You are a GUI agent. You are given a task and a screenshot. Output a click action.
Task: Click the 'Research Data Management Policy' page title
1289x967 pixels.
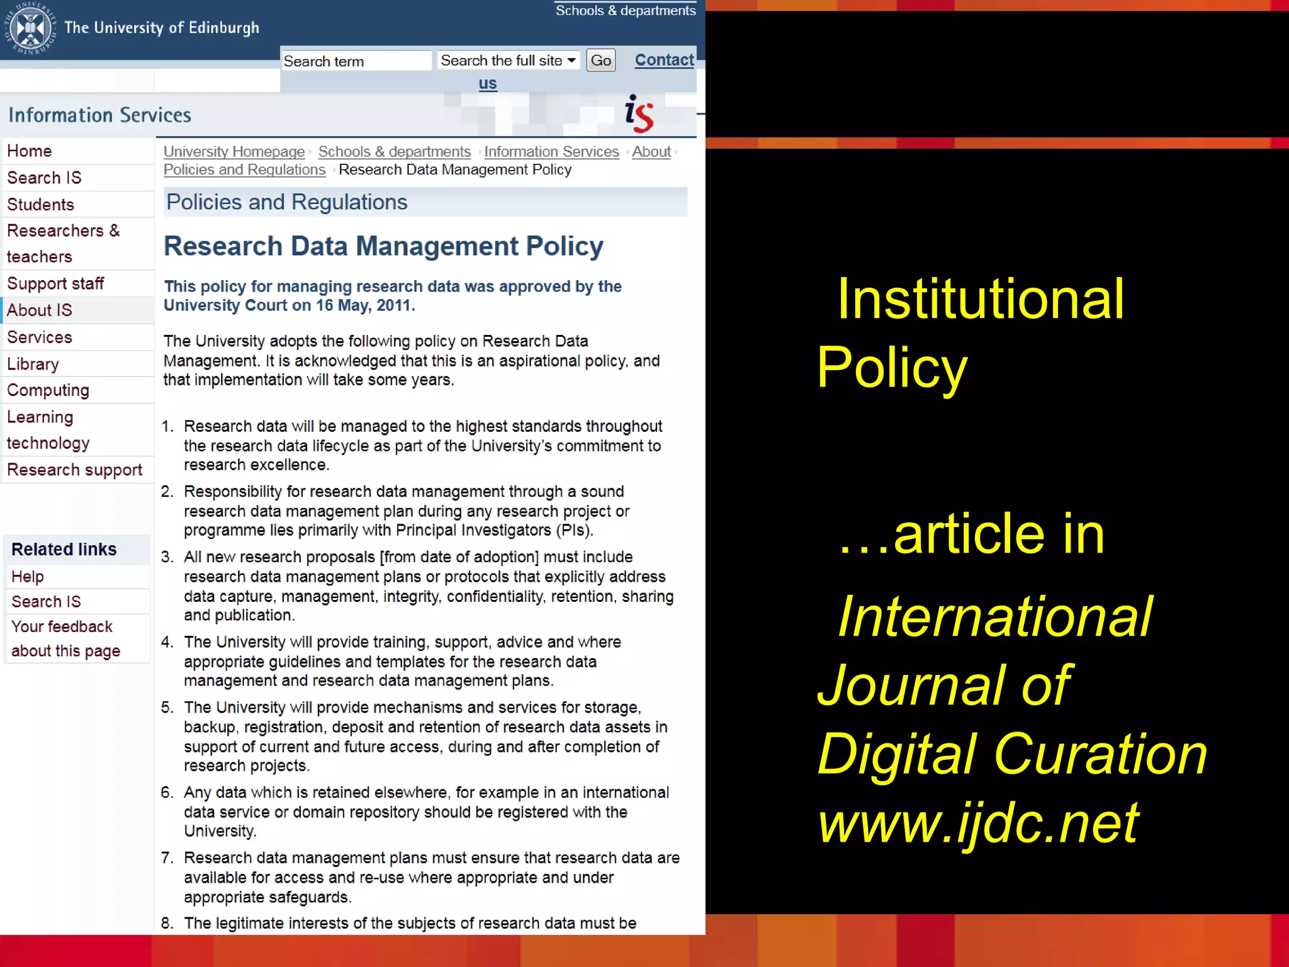tap(384, 246)
